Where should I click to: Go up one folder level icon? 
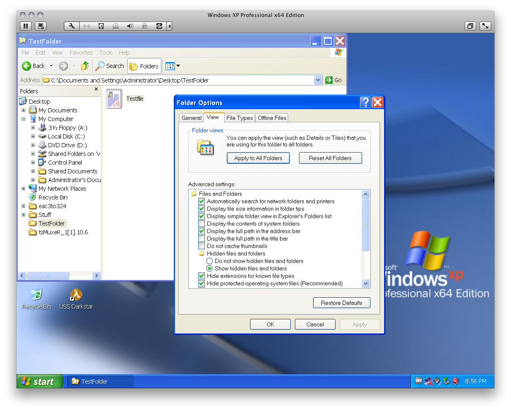click(85, 66)
